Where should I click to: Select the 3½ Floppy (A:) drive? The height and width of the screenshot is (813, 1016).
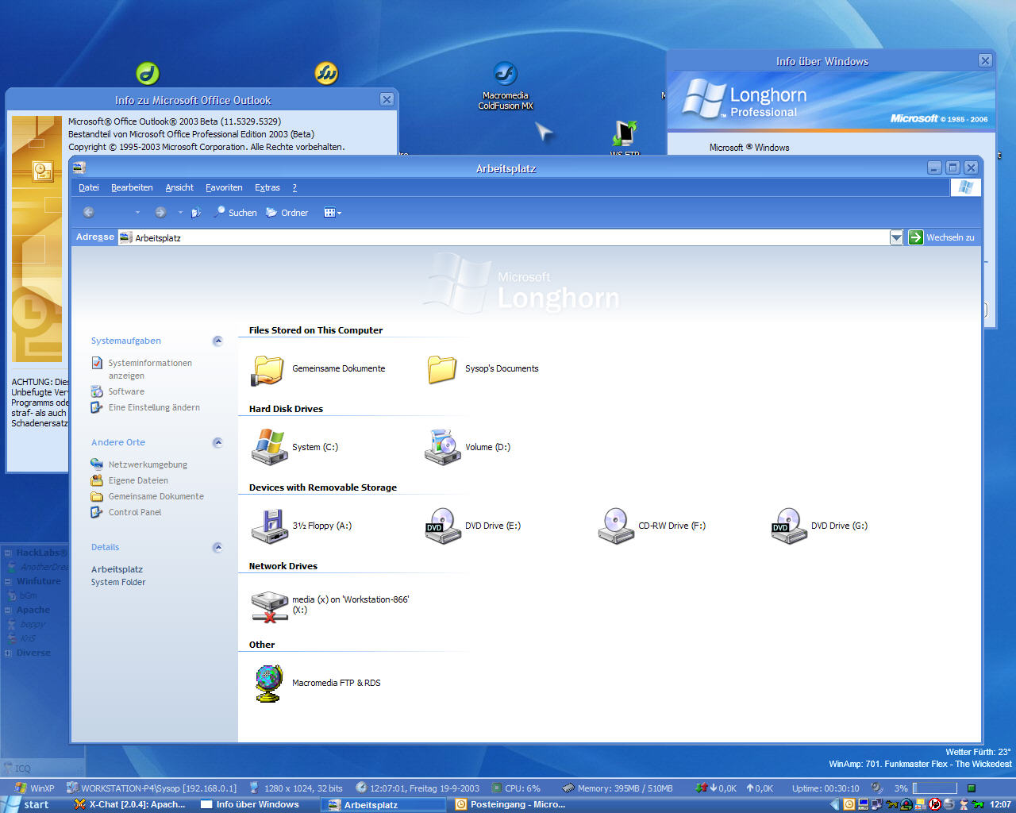point(269,526)
